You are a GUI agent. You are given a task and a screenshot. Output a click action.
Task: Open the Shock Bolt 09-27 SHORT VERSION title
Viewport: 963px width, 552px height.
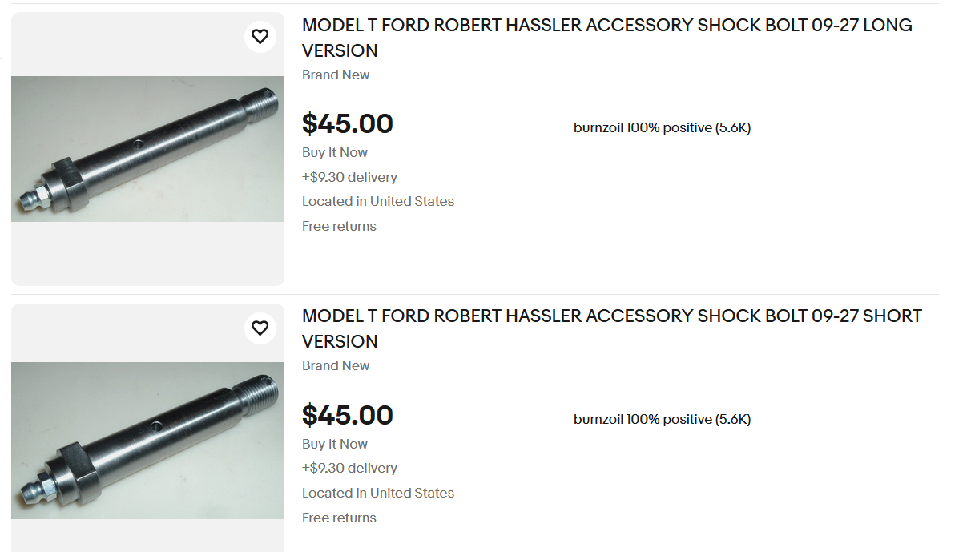pyautogui.click(x=611, y=328)
